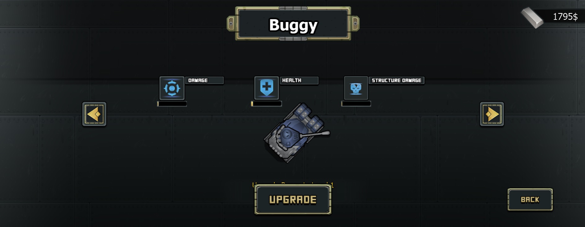Click the silver bar currency icon

[x=532, y=18]
